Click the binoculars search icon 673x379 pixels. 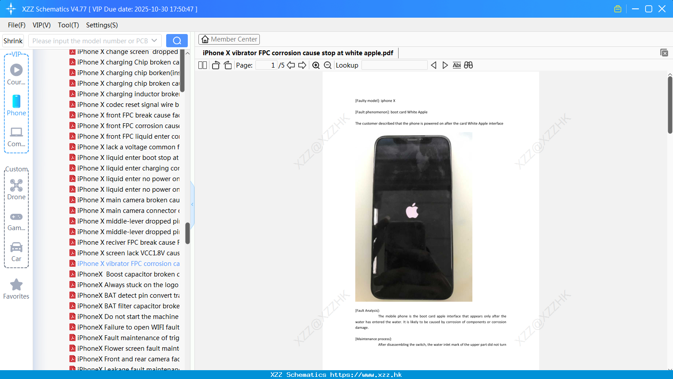click(468, 65)
